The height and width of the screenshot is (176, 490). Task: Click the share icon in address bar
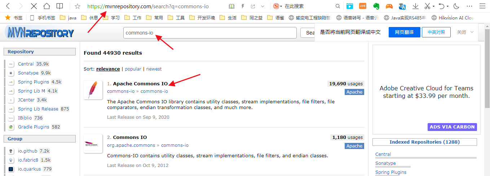click(253, 6)
